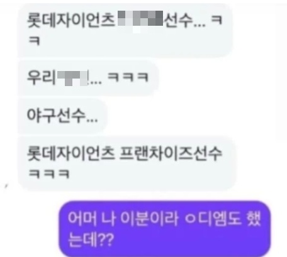Click "ㅋㅋㅋ" below the franchise player text
The width and height of the screenshot is (287, 257).
49,174
